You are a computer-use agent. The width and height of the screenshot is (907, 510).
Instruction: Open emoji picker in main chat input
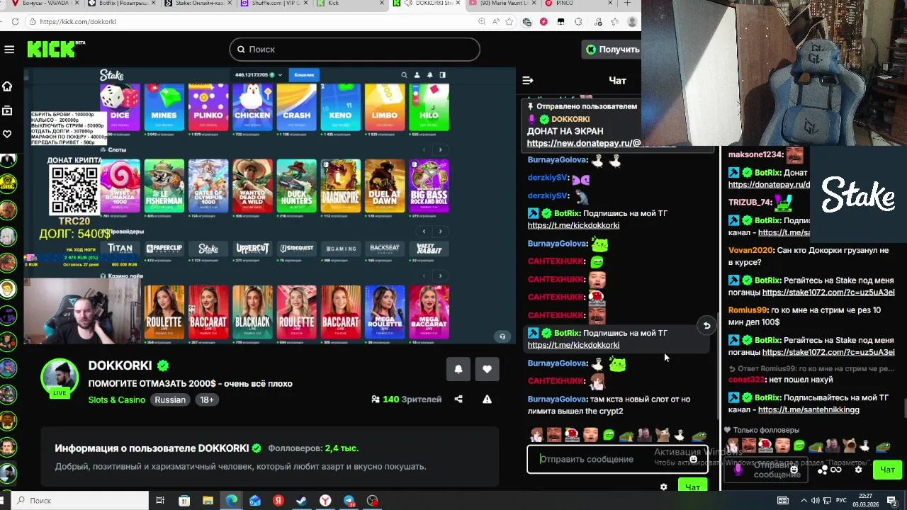point(694,459)
